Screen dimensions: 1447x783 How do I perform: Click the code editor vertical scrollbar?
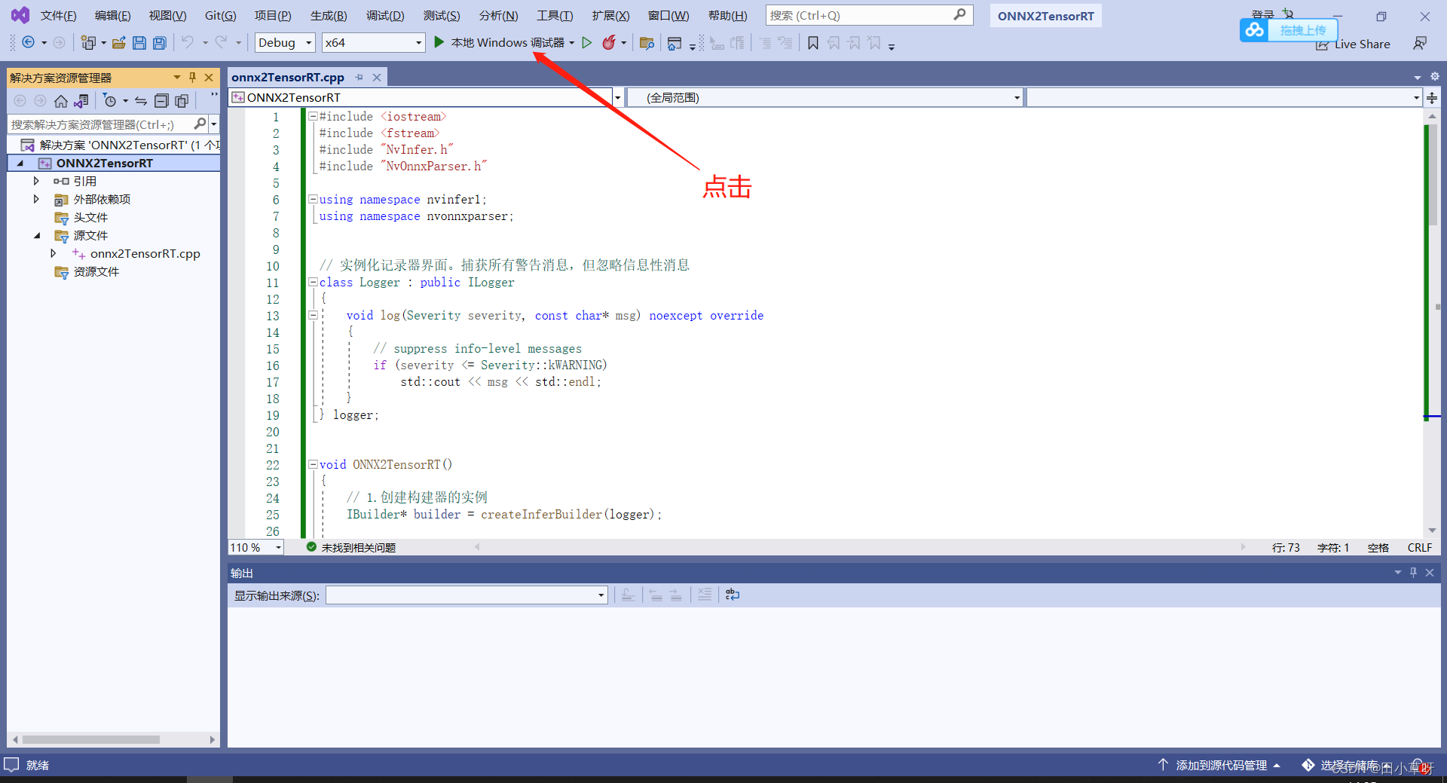point(1433,173)
